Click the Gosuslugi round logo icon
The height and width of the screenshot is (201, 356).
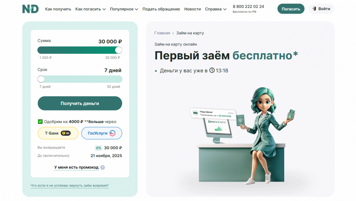pos(112,133)
